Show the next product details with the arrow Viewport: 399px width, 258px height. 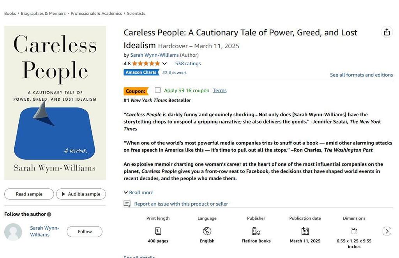(387, 231)
